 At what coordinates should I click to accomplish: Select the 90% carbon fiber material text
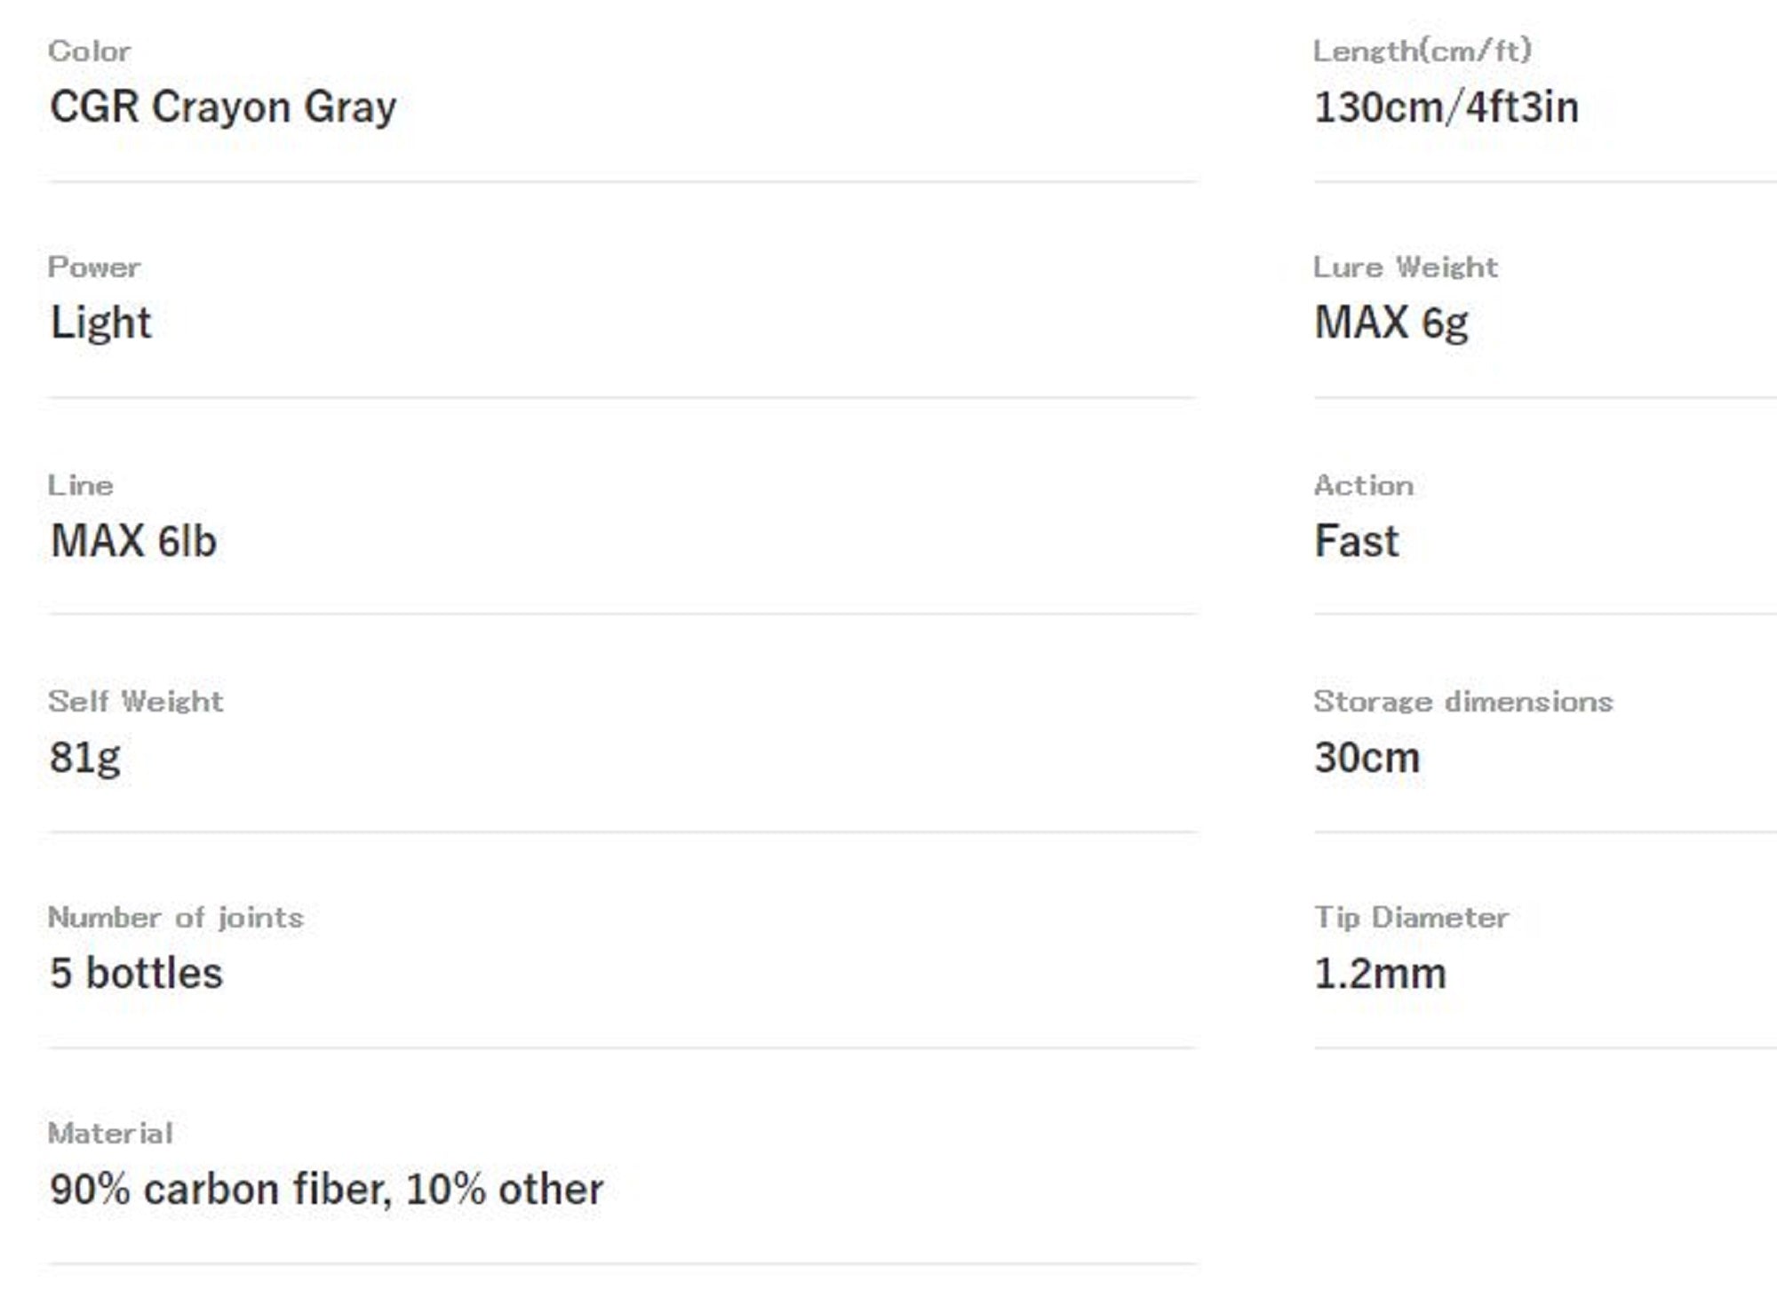coord(221,1190)
